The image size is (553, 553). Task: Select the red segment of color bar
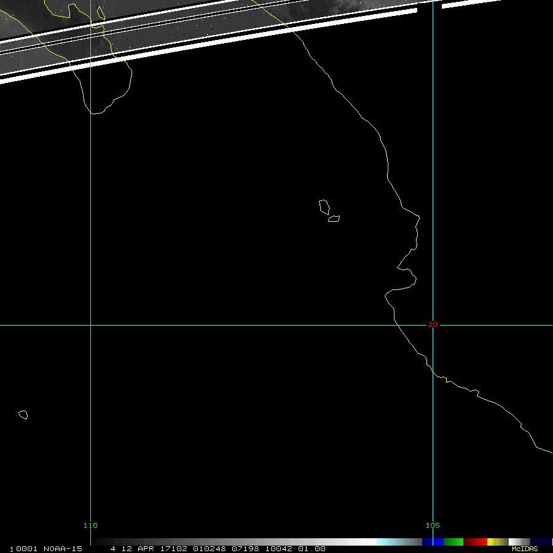[x=475, y=542]
